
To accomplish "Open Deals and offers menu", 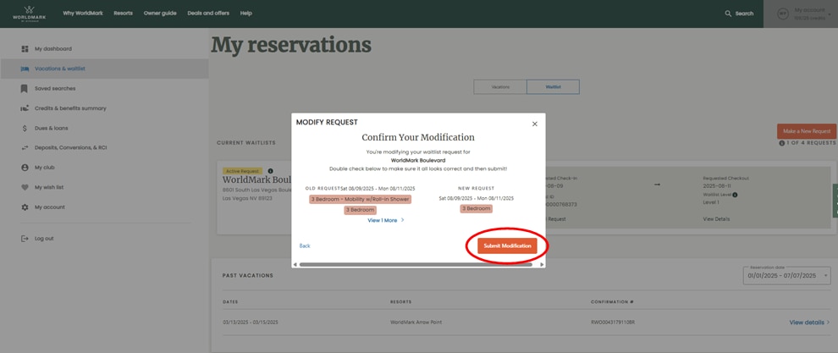I will point(208,14).
